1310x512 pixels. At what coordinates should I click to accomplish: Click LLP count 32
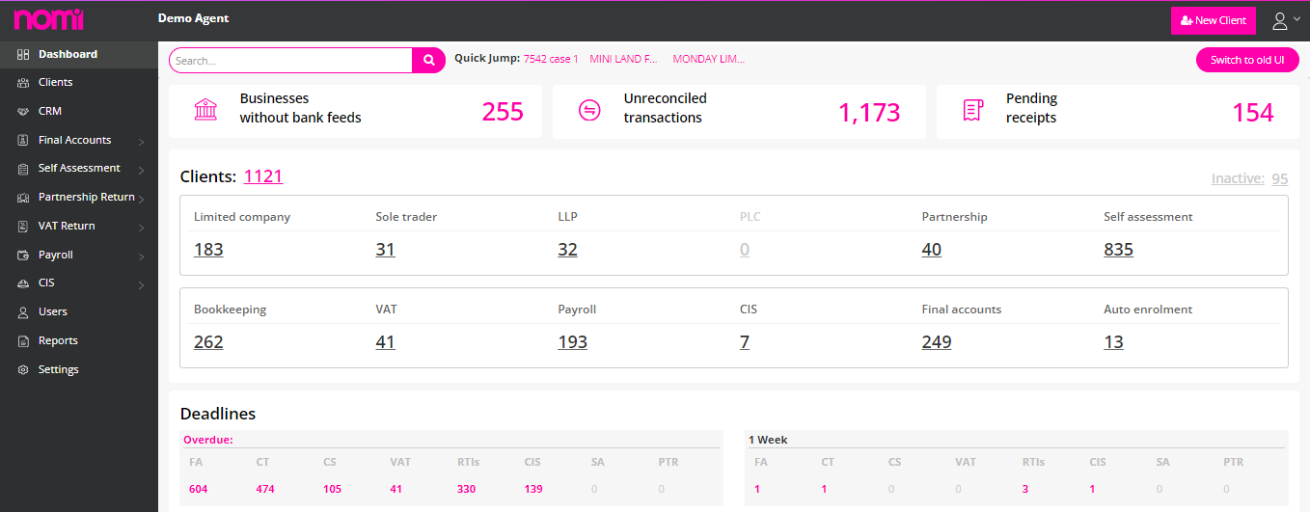(567, 250)
